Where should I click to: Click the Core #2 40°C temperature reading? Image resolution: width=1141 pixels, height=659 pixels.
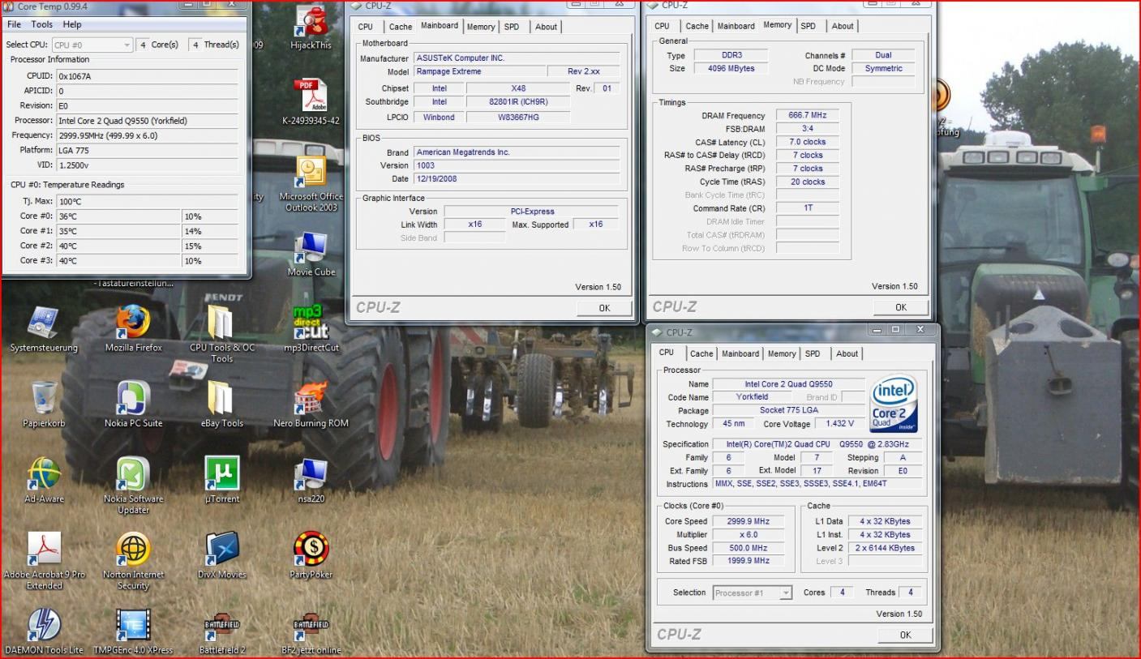[x=119, y=246]
